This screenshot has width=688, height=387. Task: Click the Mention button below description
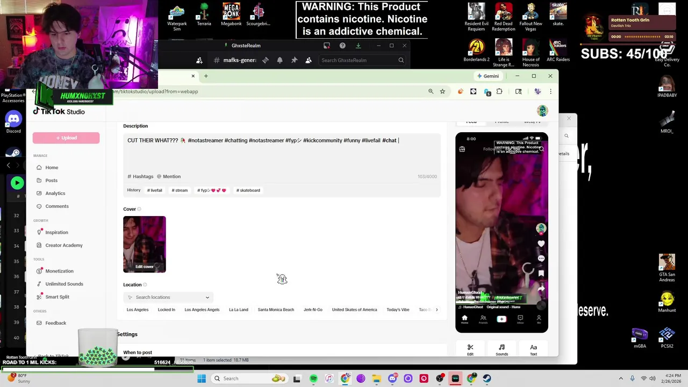(169, 176)
